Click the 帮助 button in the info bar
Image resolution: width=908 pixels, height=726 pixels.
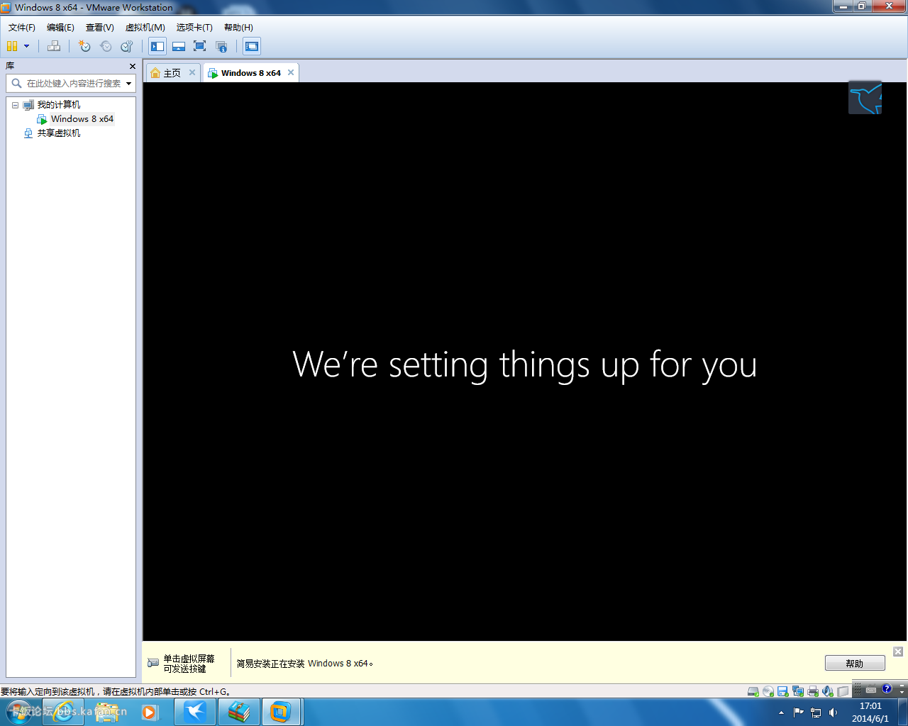(x=855, y=664)
